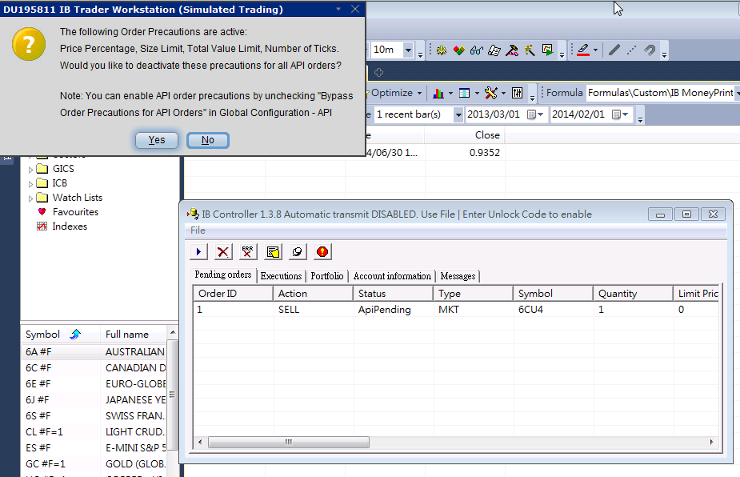Select the 6A #F symbol row

(95, 352)
